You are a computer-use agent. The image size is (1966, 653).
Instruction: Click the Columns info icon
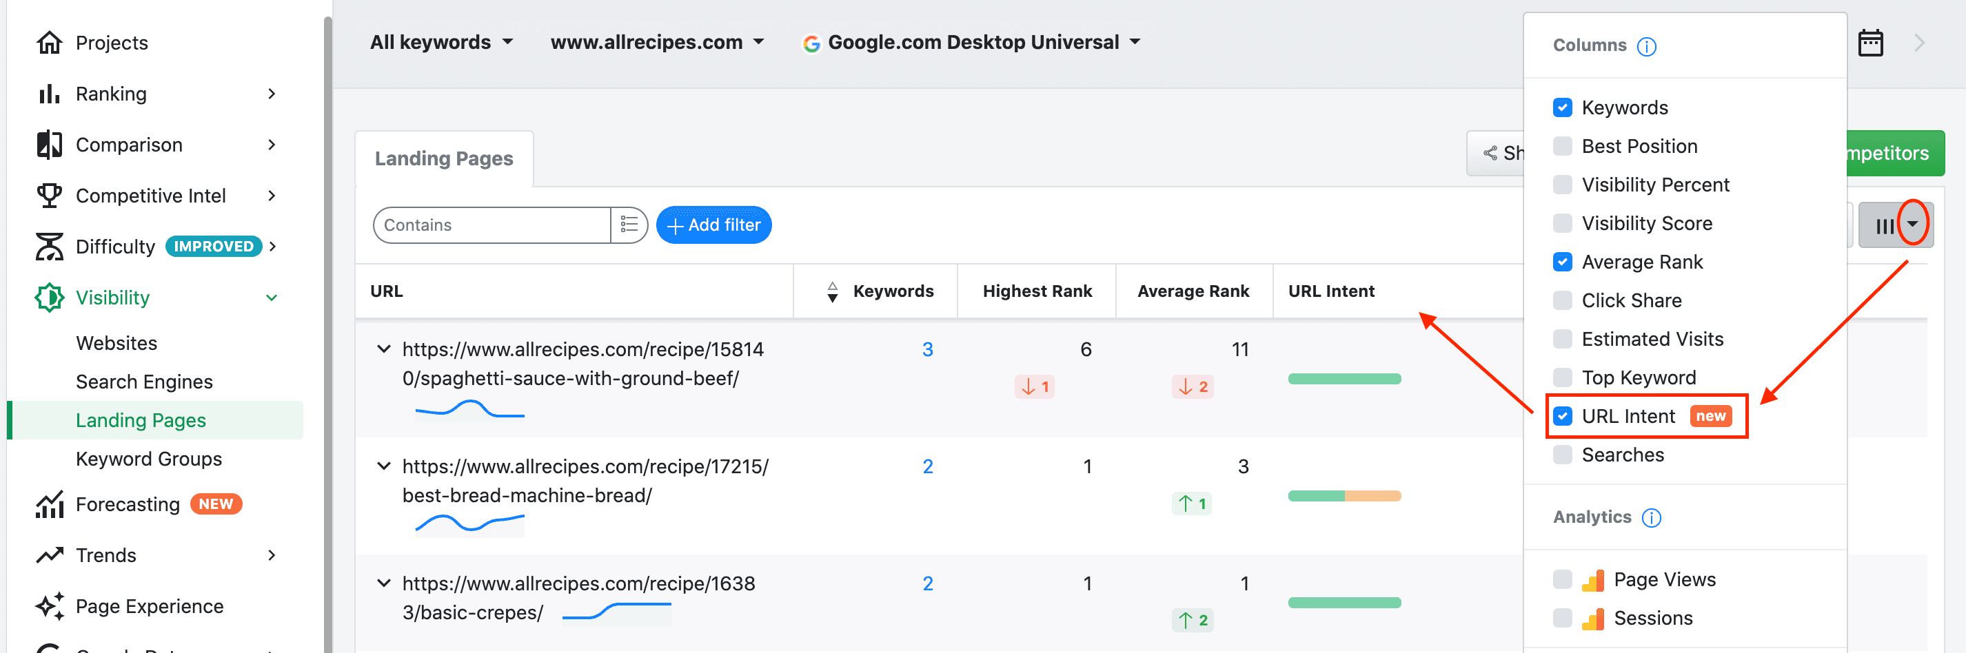pyautogui.click(x=1646, y=47)
